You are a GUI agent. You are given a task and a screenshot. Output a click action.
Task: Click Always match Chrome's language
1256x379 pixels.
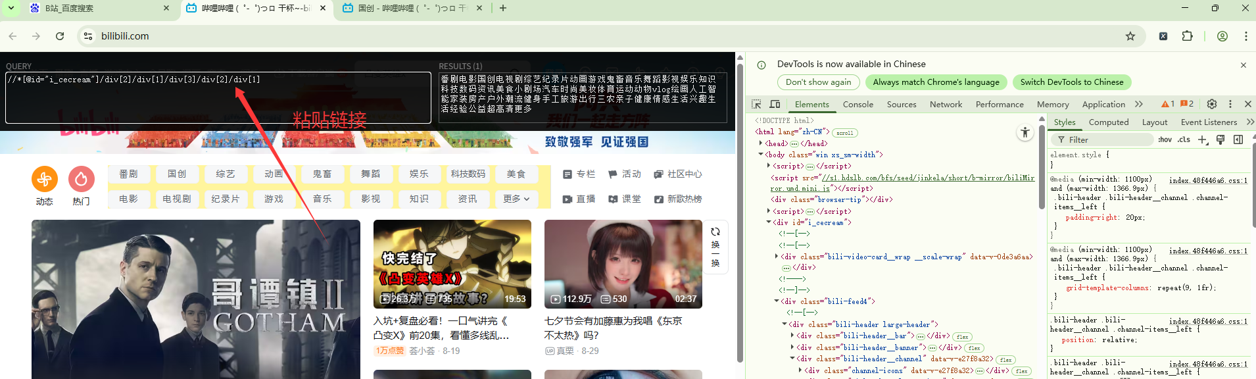[x=936, y=82]
